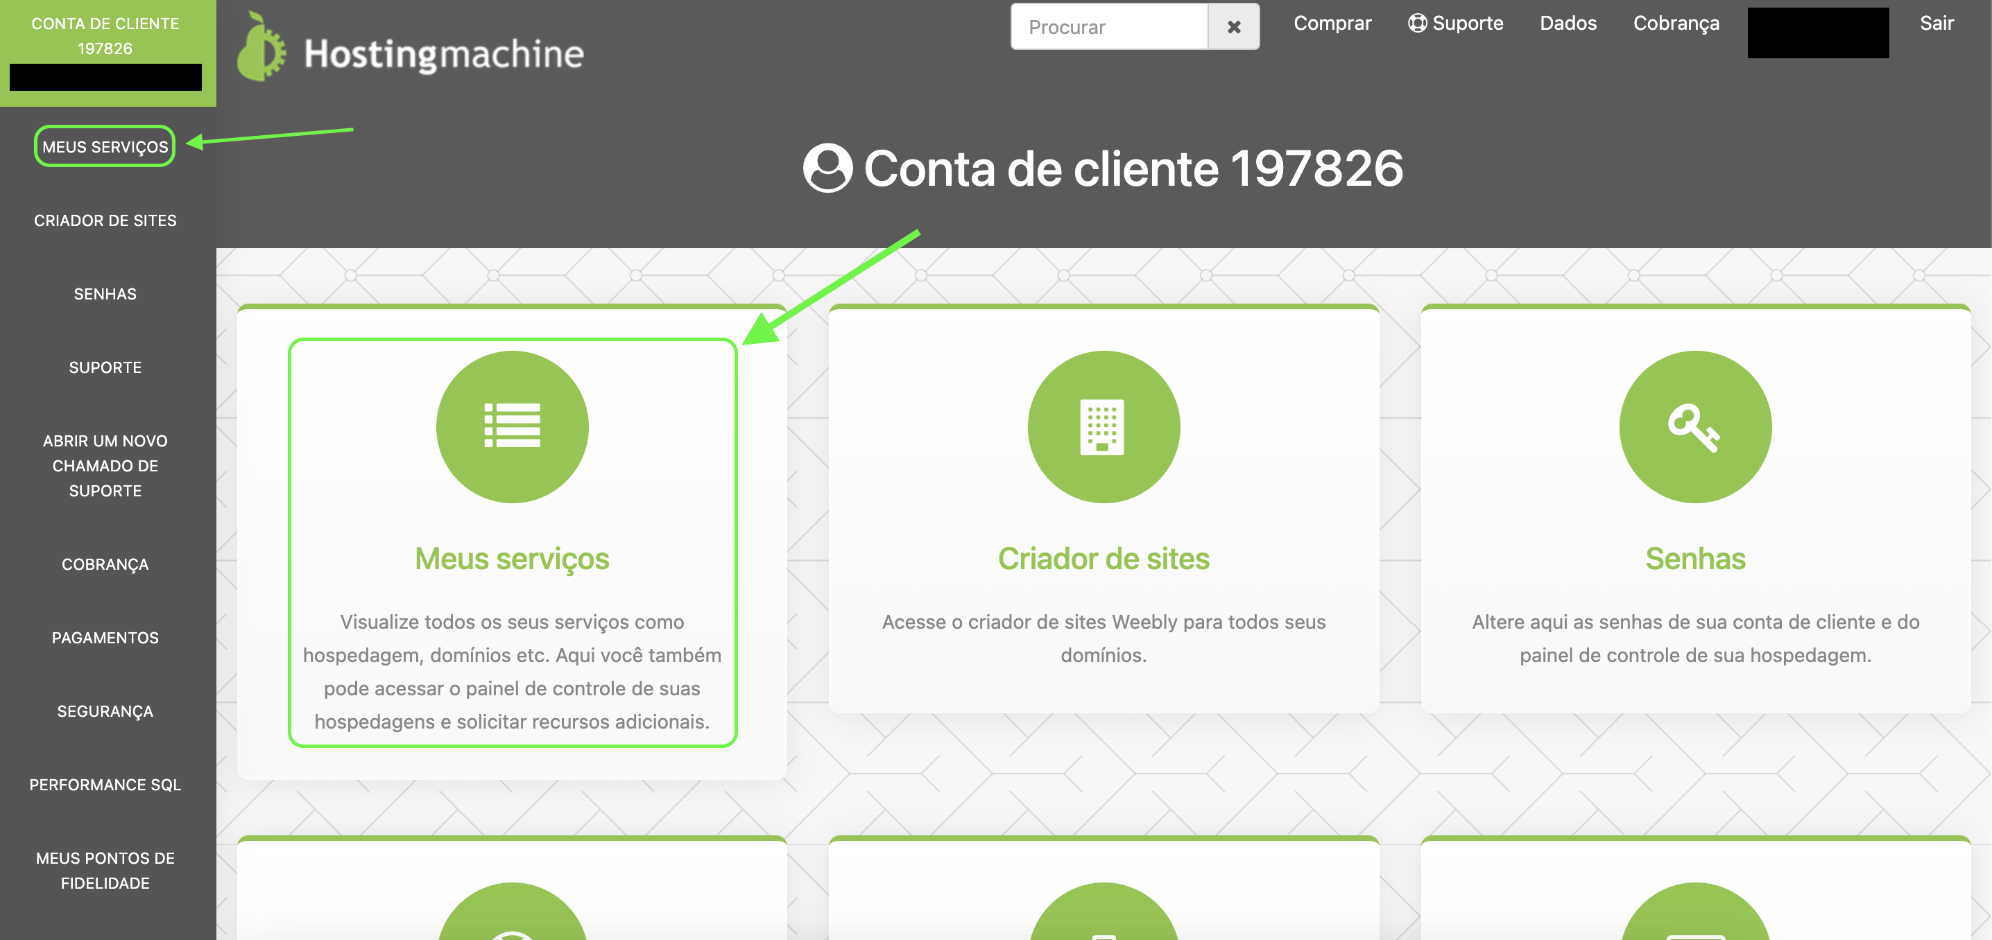The image size is (1992, 940).
Task: Click the Conta de cliente 197826 sidebar header
Action: point(105,35)
